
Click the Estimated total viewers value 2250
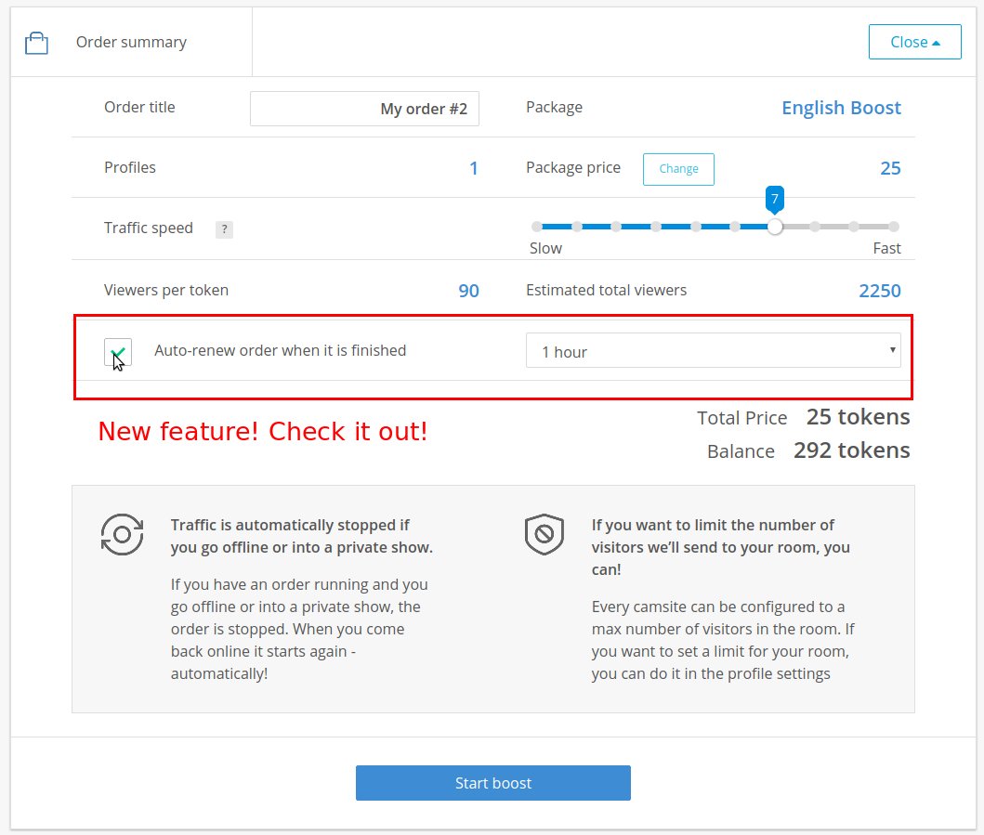pos(880,291)
